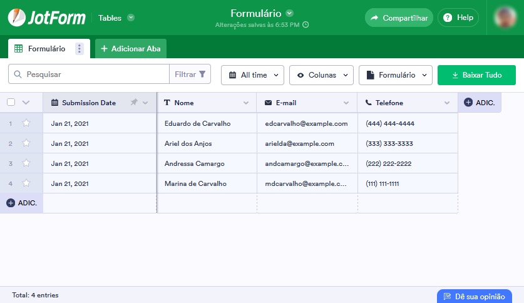Star the Marina de Carvalho row

26,183
